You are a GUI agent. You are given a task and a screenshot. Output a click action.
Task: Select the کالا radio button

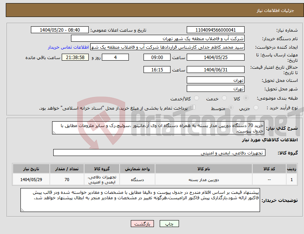coord(246,98)
